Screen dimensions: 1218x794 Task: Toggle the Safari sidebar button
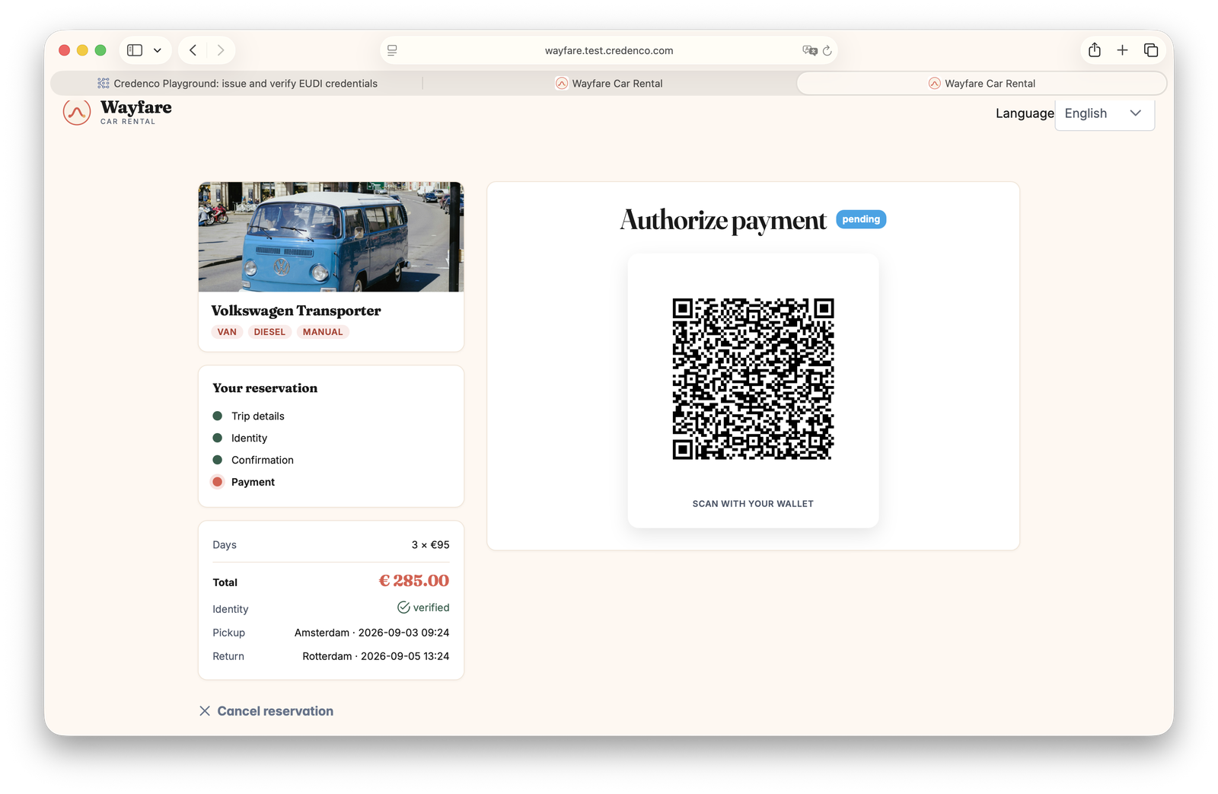coord(135,50)
